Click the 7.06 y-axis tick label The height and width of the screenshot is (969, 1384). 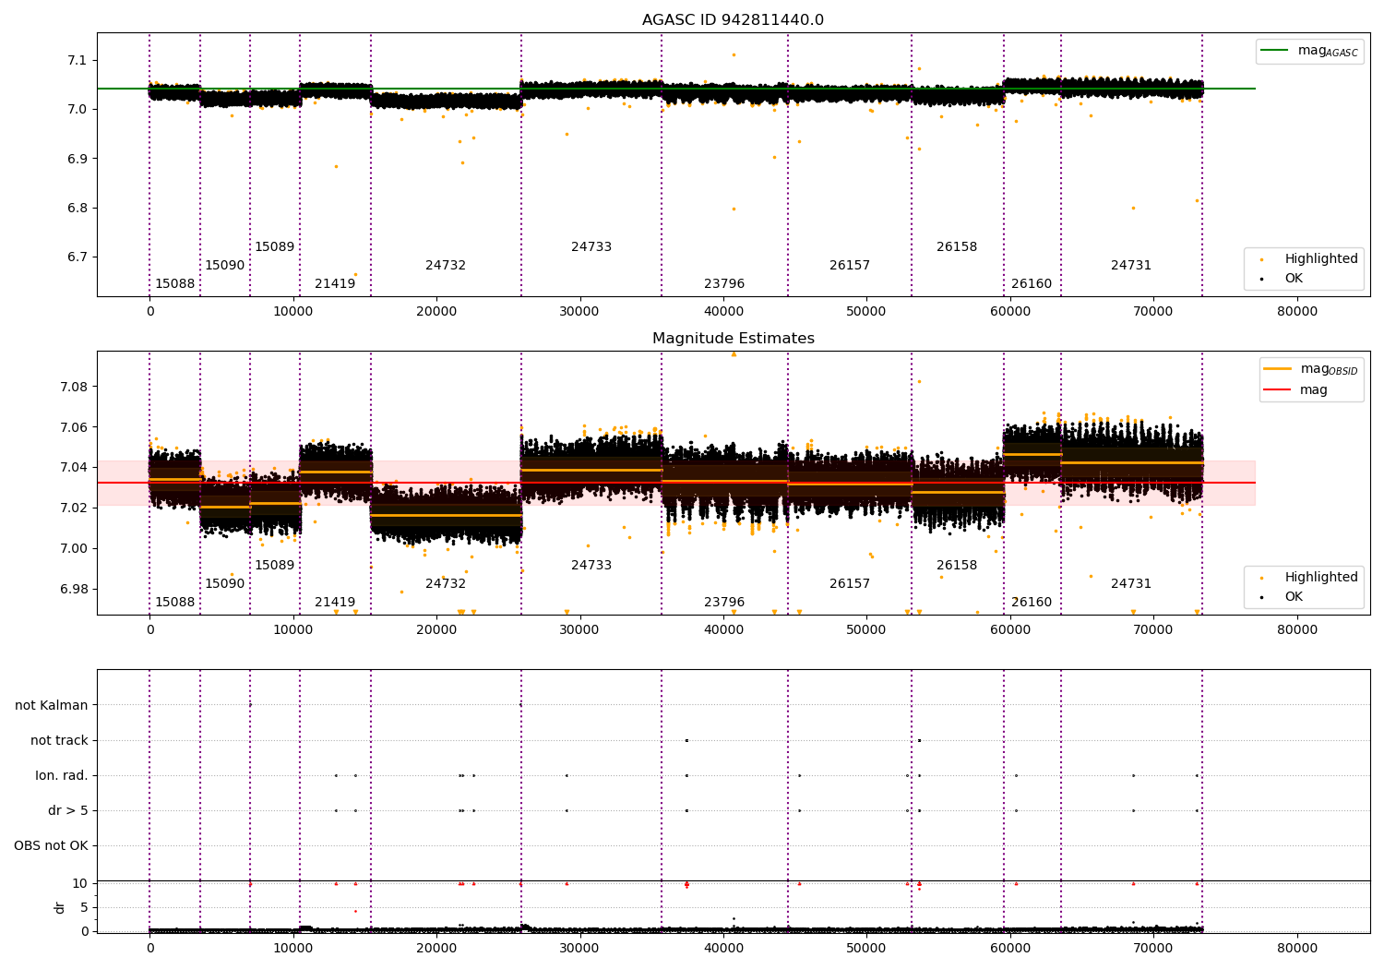click(74, 426)
